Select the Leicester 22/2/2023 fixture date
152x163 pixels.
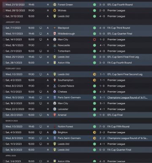click(15, 109)
